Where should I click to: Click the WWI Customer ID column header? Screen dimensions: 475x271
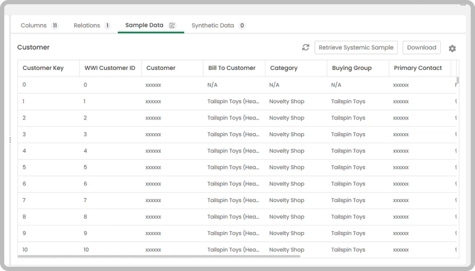(x=110, y=68)
